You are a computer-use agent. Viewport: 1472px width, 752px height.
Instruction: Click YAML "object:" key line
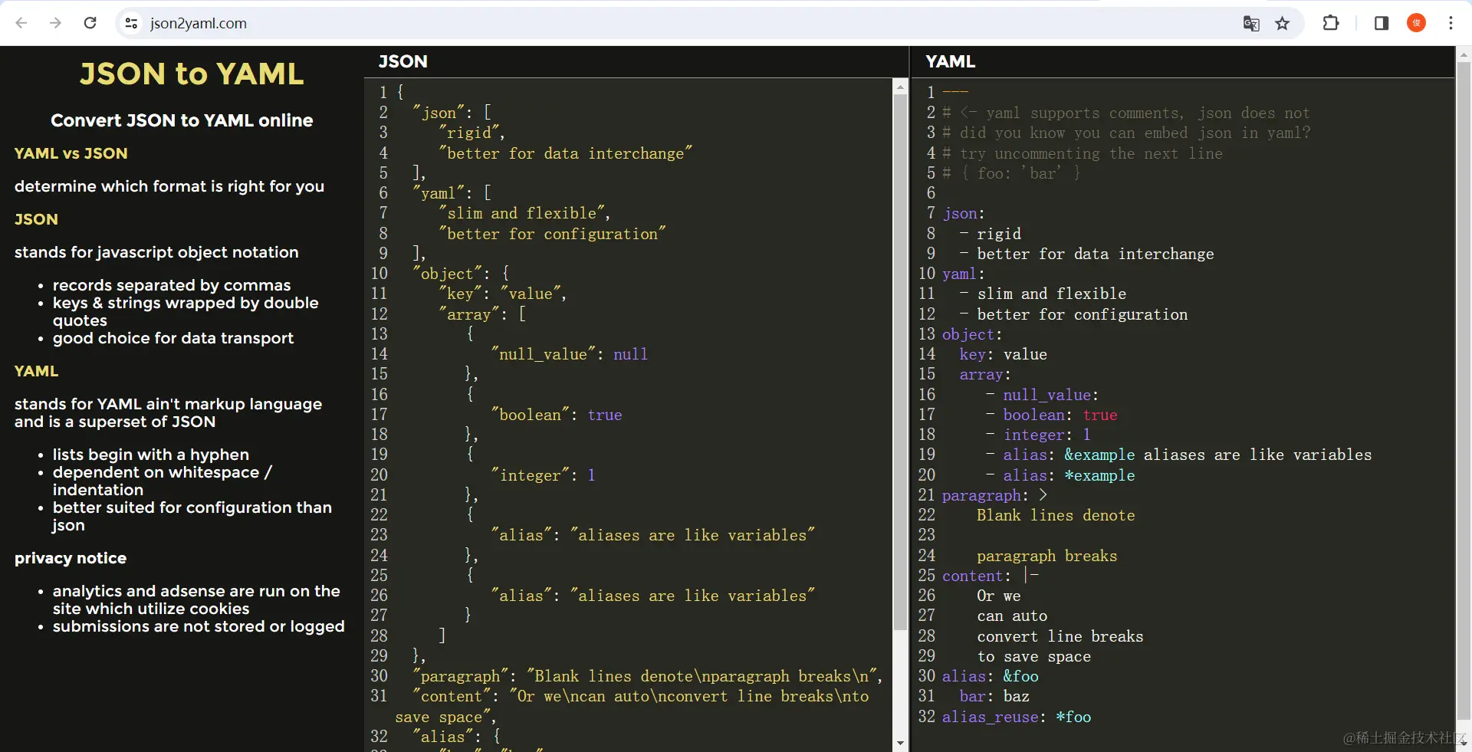(x=972, y=334)
